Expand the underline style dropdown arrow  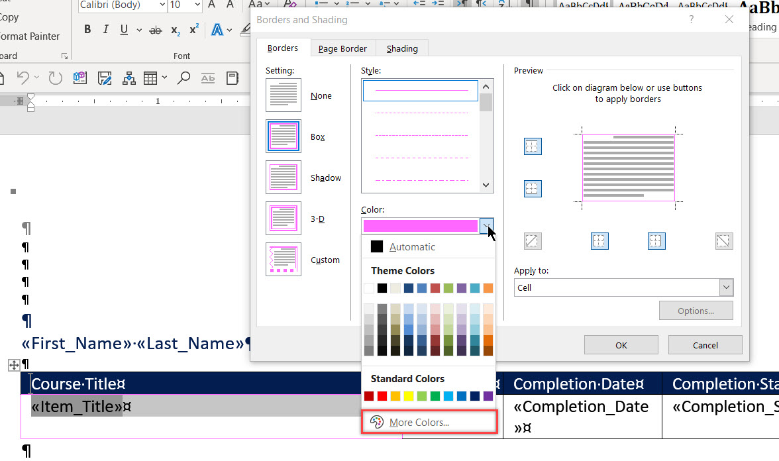coord(139,30)
